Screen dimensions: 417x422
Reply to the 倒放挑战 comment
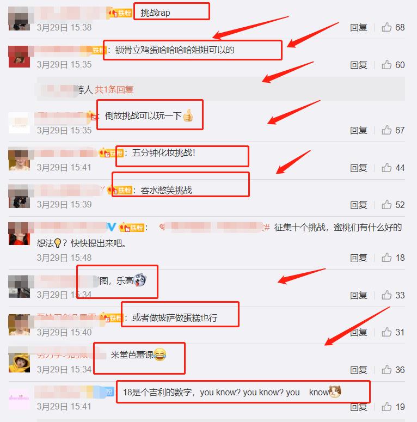(358, 130)
